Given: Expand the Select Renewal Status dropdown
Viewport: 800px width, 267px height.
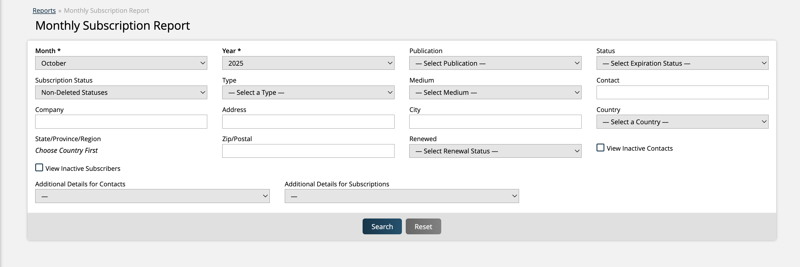Looking at the screenshot, I should pyautogui.click(x=495, y=151).
